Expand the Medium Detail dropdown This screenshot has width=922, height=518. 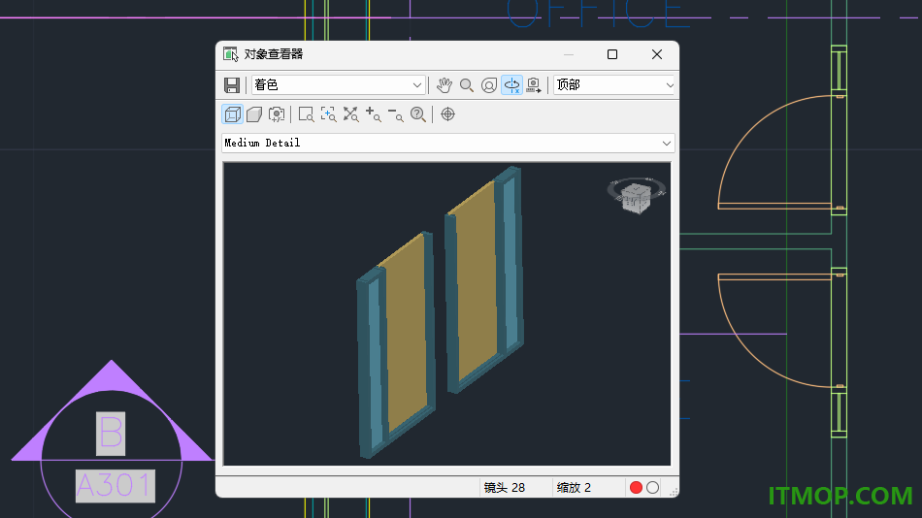[448, 143]
